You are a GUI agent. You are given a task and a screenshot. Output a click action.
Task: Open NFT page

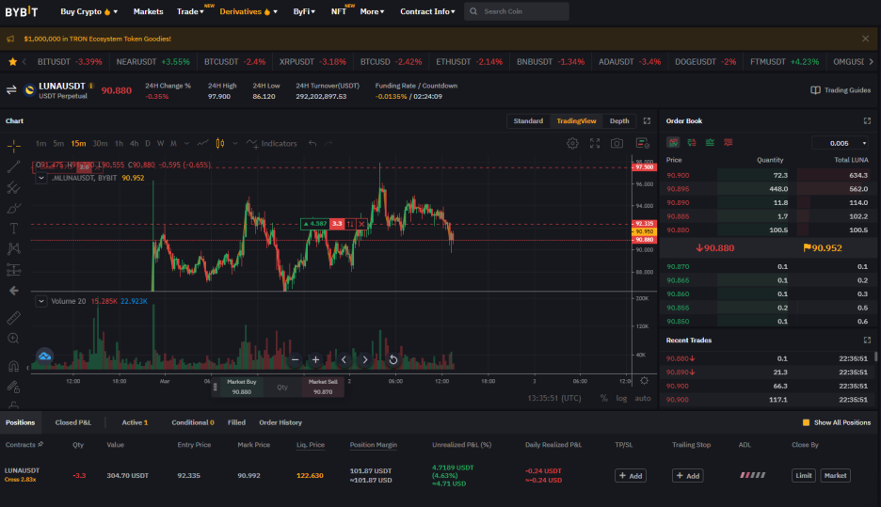click(x=338, y=11)
